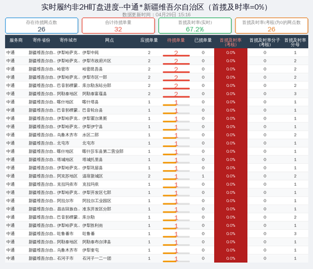This screenshot has width=313, height=269.
Task: Click the 网点 column header
Action: coord(110,40)
